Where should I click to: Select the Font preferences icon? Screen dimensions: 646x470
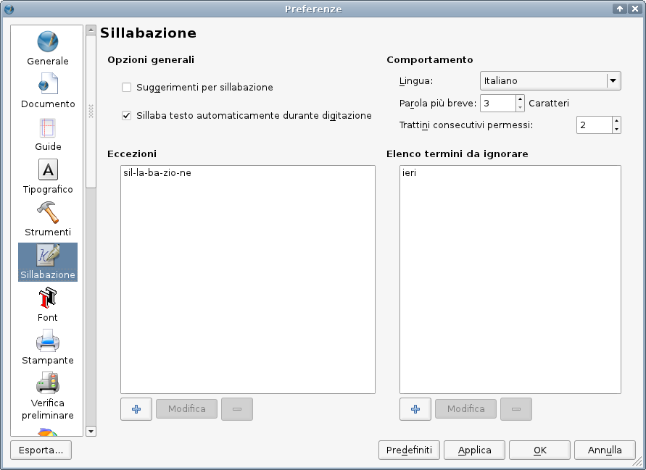[x=48, y=305]
